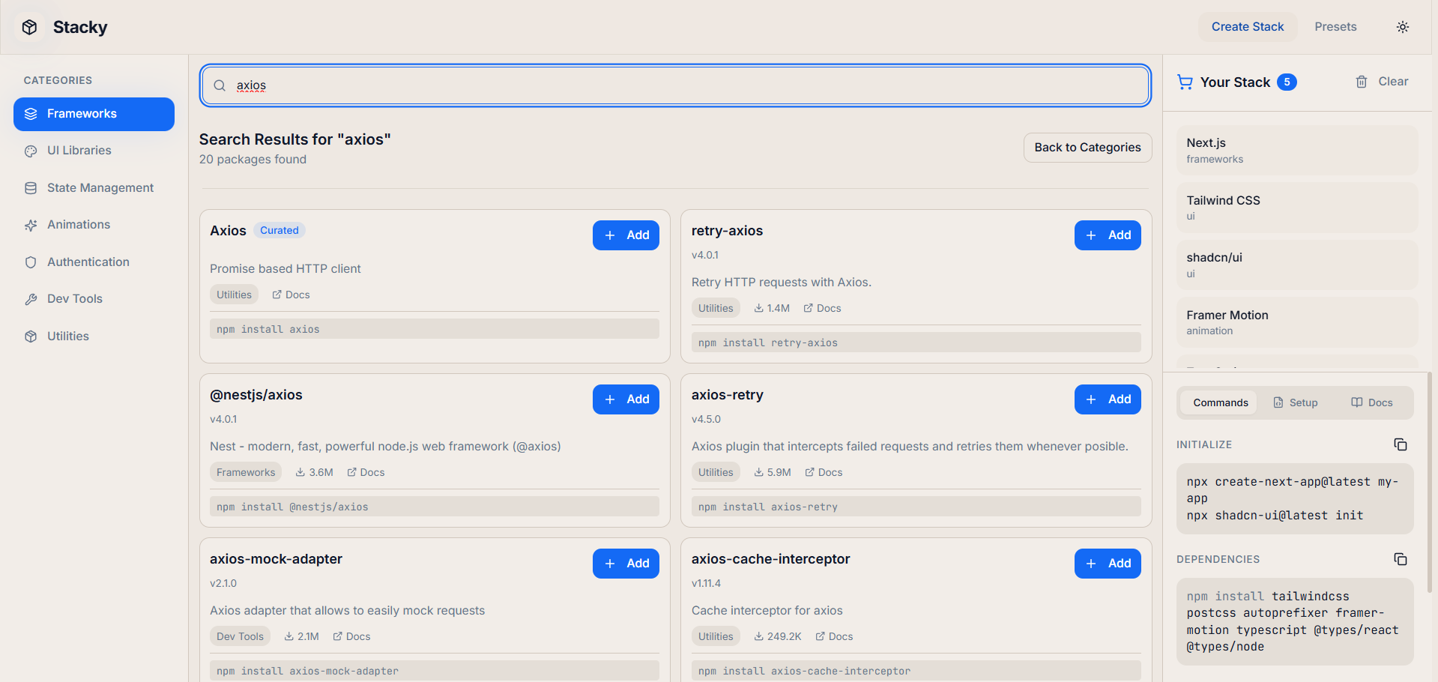Click the State Management database icon
Image resolution: width=1438 pixels, height=682 pixels.
click(31, 188)
